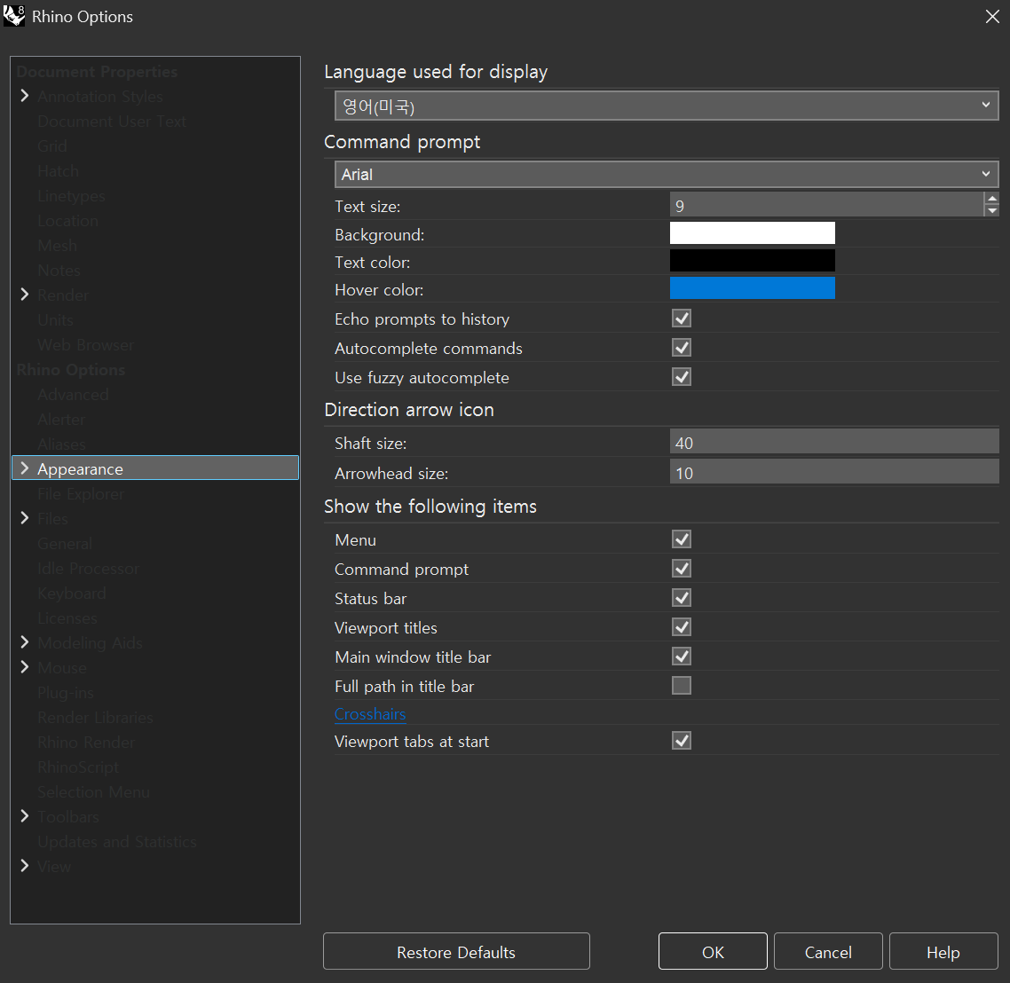
Task: Pick the command prompt Background color swatch
Action: (753, 233)
